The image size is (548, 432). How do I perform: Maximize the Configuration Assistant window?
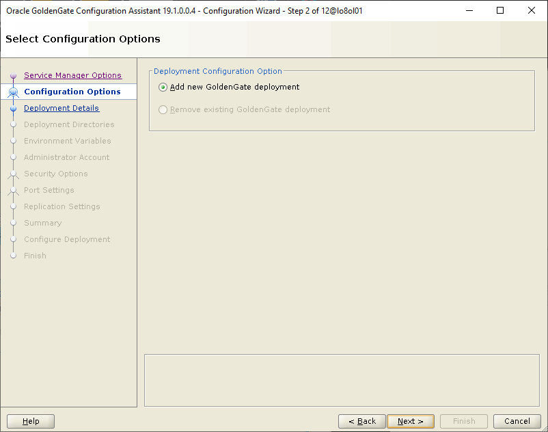click(500, 10)
